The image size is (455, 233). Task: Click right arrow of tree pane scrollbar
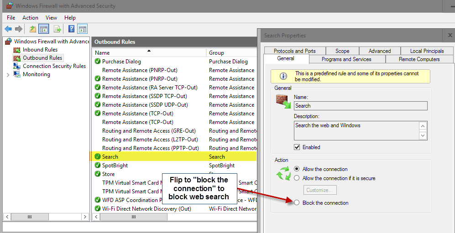tap(85, 217)
